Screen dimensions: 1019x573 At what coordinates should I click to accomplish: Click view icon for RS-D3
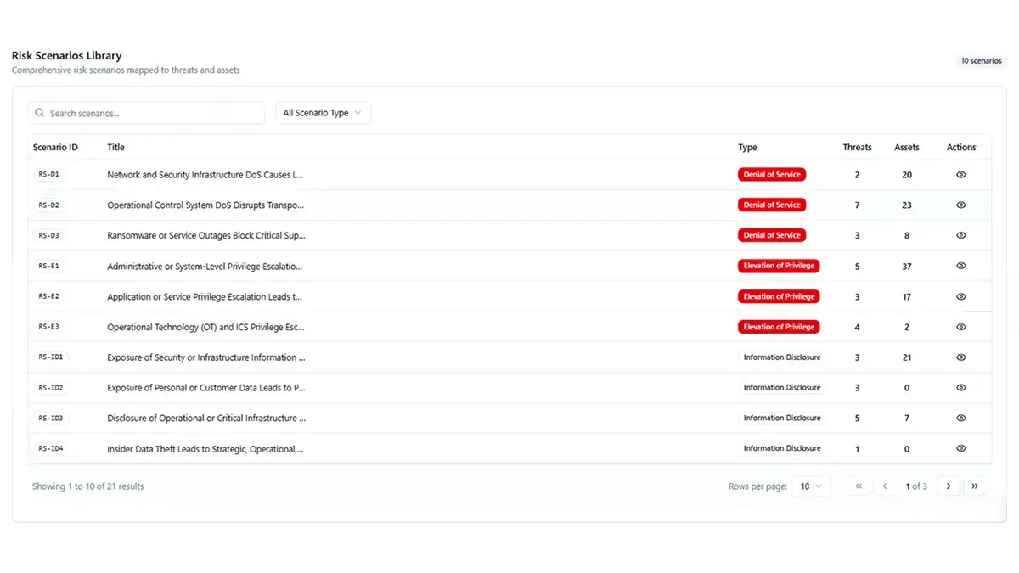[961, 235]
